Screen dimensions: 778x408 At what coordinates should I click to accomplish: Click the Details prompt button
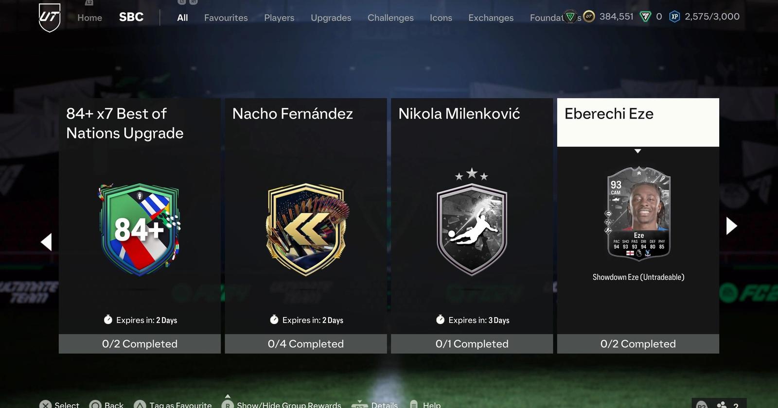click(x=359, y=405)
